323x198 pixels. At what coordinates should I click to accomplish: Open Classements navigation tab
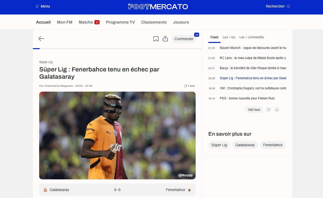pyautogui.click(x=154, y=22)
